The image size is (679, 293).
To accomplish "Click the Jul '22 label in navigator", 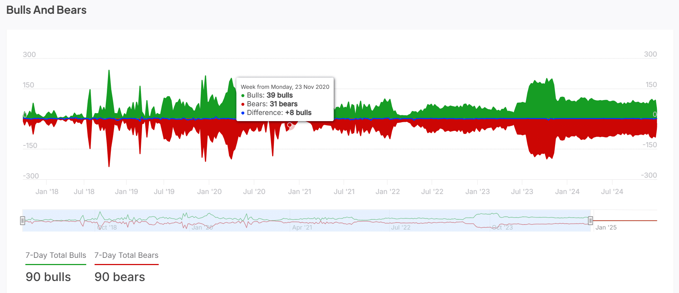I will 401,227.
